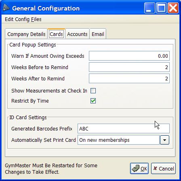Viewport: 181px width, 181px height.
Task: Switch to the Company Details tab
Action: 26,34
